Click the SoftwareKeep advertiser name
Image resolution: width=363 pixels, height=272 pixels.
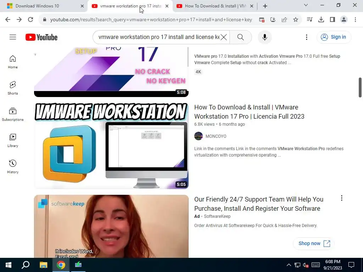coord(217,216)
